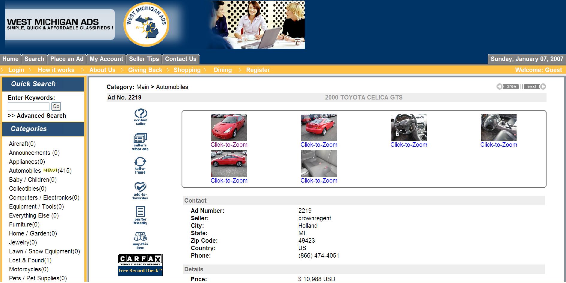Switch to Place an Ad tab
The image size is (566, 283).
(x=67, y=59)
